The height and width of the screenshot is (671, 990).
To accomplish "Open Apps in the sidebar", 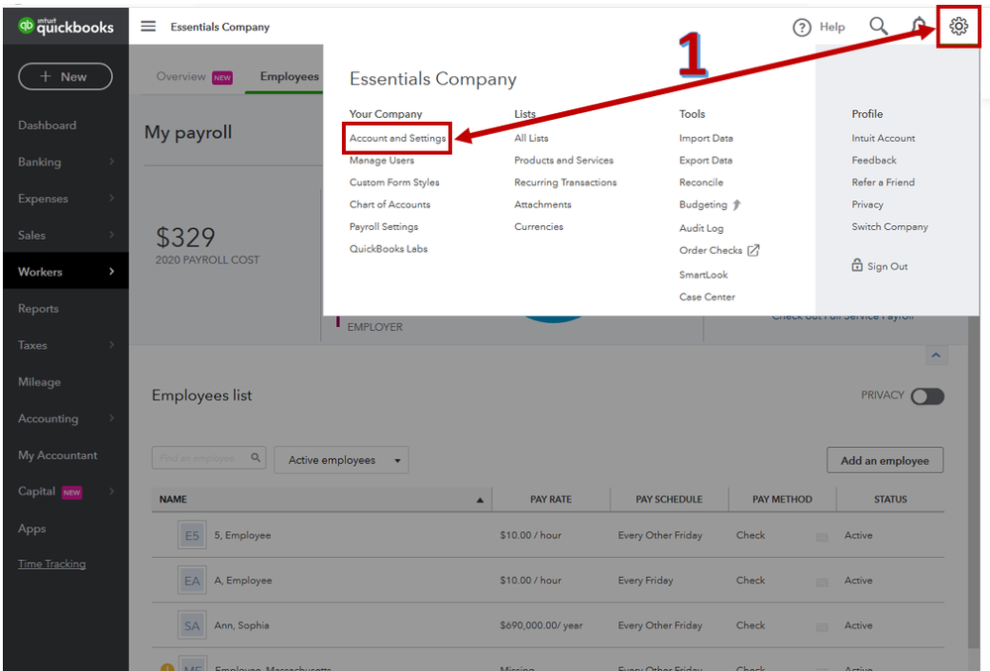I will coord(32,529).
